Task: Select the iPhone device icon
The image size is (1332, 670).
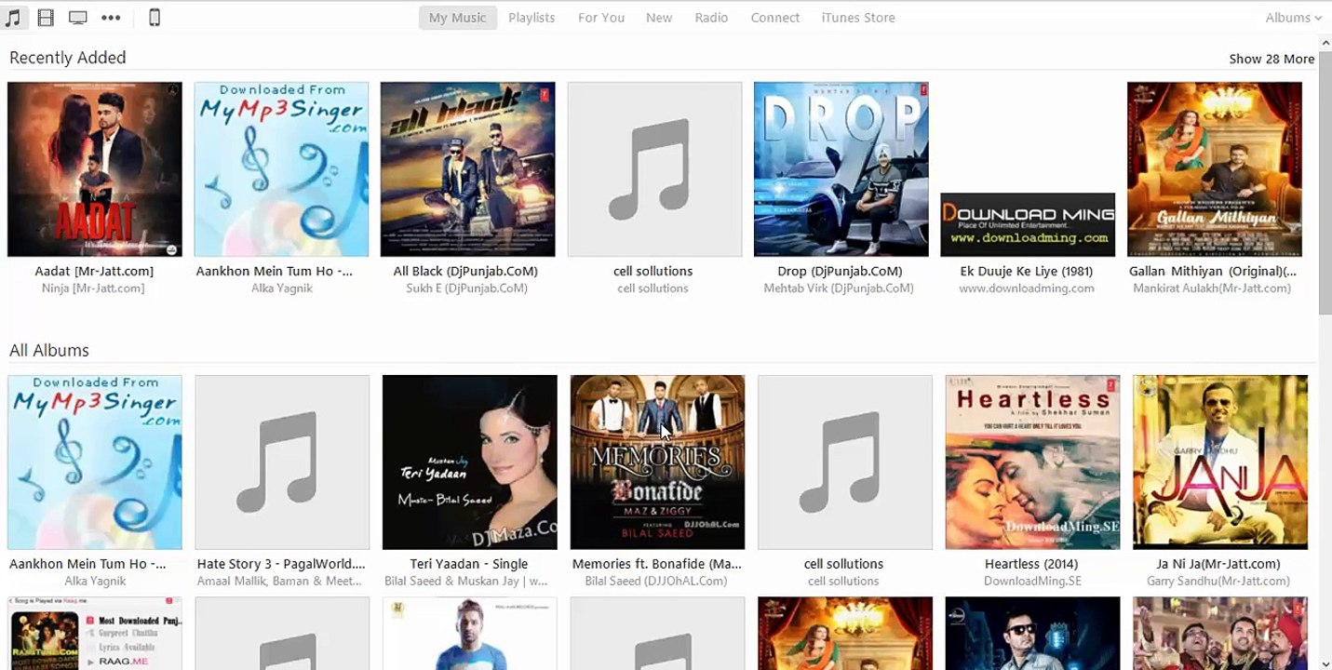Action: 155,18
